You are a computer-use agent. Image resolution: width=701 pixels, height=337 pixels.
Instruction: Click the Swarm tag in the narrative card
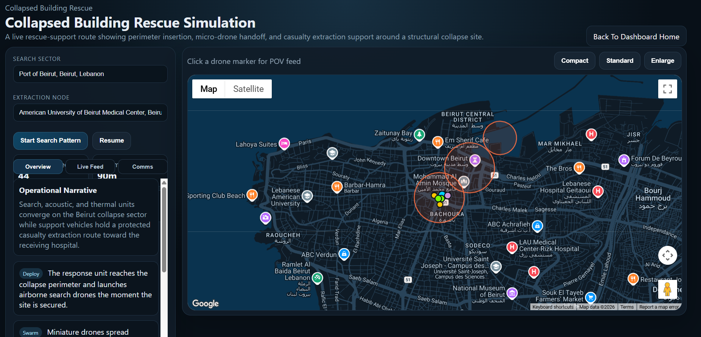pyautogui.click(x=30, y=333)
